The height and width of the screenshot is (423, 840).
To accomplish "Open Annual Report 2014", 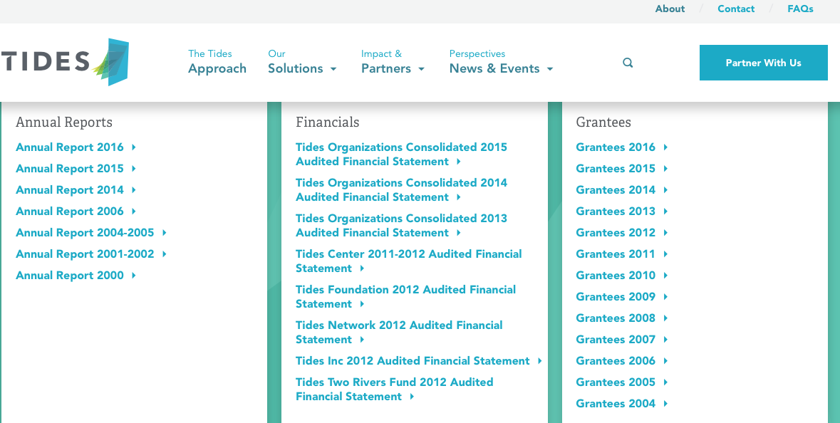I will 70,190.
